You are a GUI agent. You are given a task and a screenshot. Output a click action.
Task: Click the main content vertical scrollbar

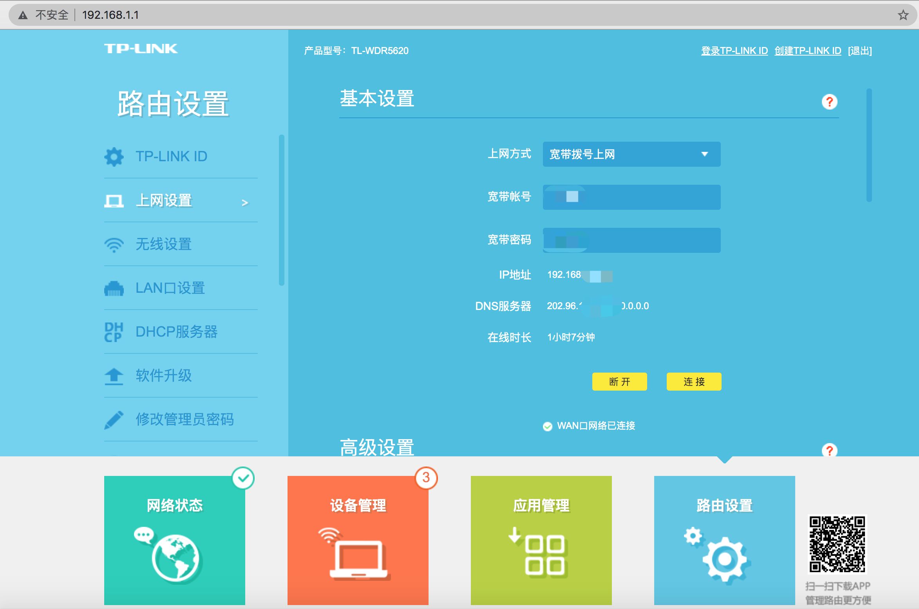869,145
